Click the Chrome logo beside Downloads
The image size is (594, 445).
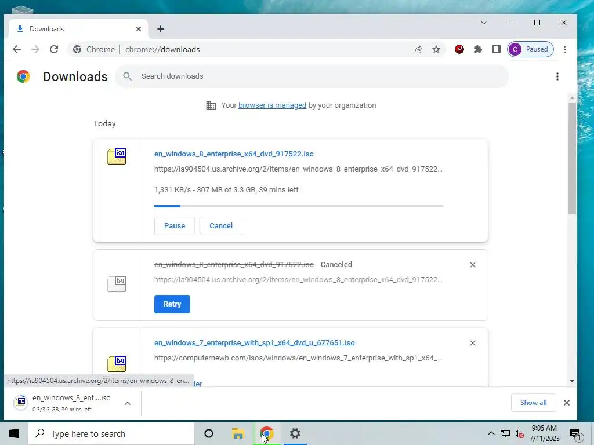[x=23, y=76]
